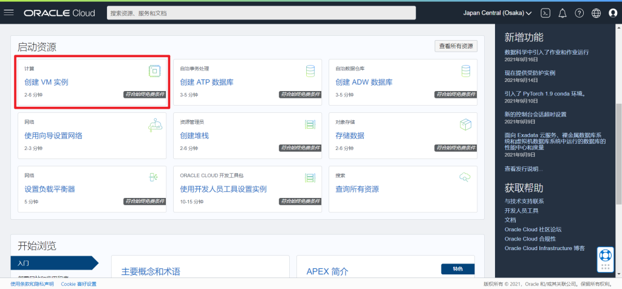The width and height of the screenshot is (622, 289).
Task: Open the Oracle Cloud 社区论坛 link
Action: tap(533, 229)
